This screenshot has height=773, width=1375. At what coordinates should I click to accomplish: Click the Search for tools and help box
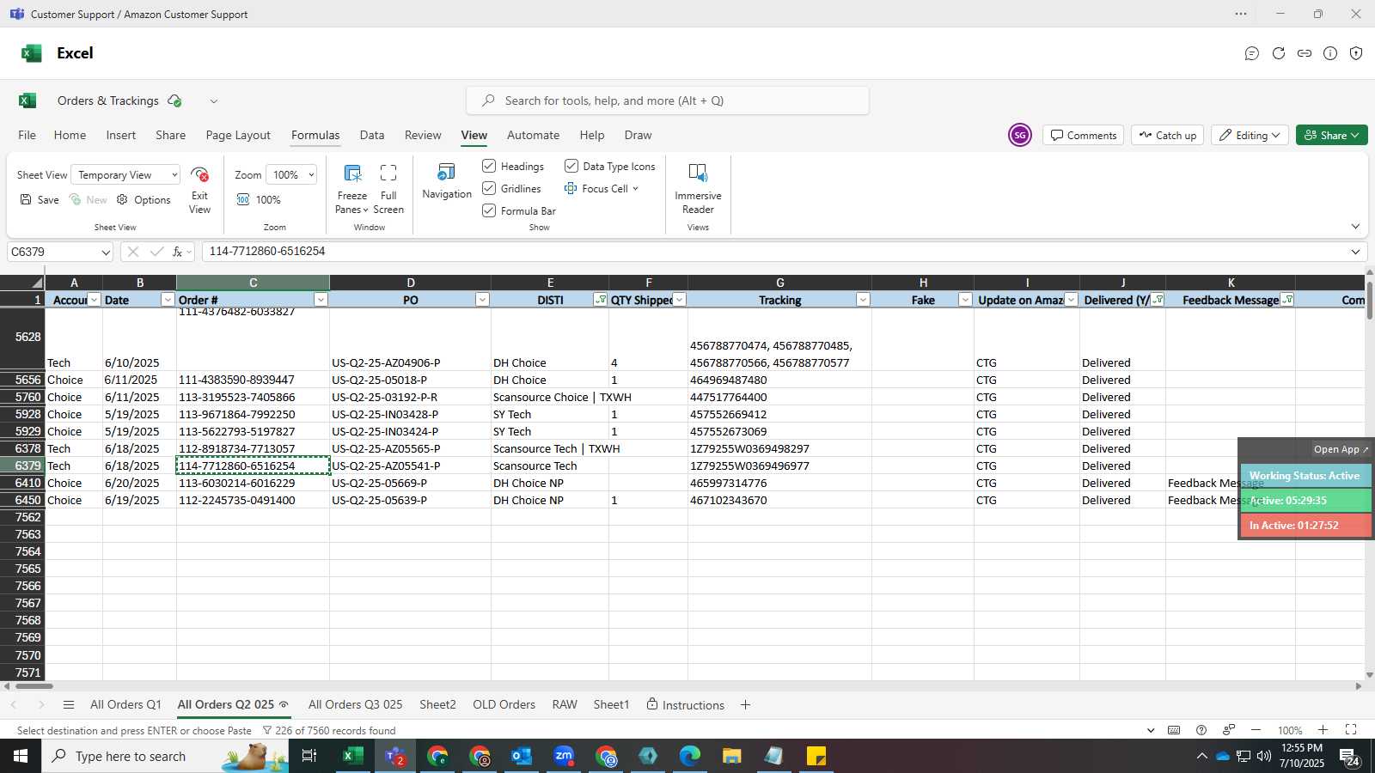[x=668, y=100]
